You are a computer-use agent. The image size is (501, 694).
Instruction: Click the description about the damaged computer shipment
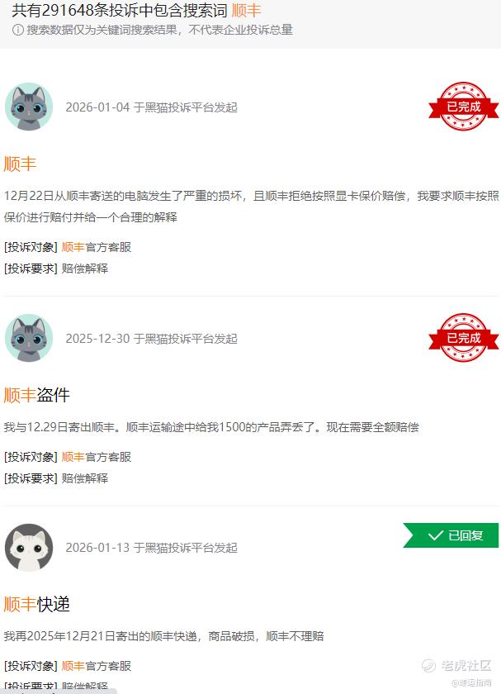point(251,207)
